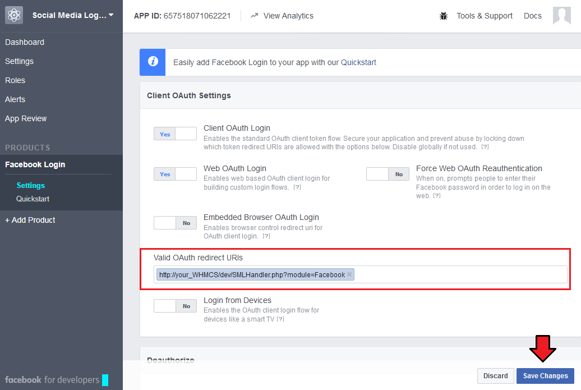
Task: Click Discard button
Action: tap(495, 376)
